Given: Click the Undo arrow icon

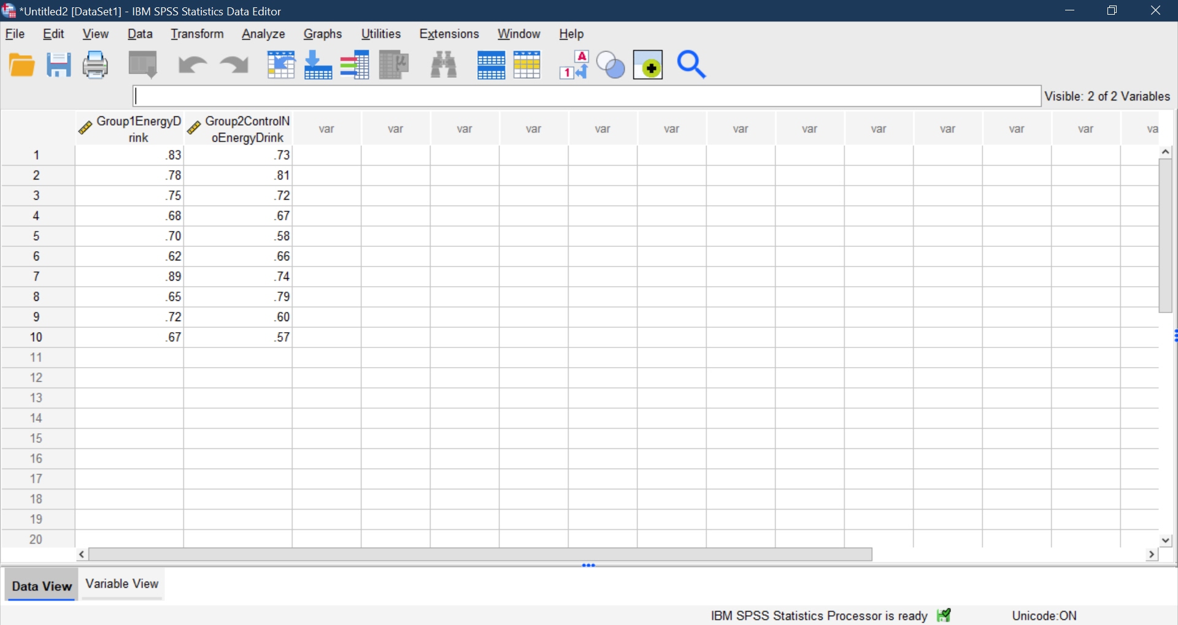Looking at the screenshot, I should [191, 65].
